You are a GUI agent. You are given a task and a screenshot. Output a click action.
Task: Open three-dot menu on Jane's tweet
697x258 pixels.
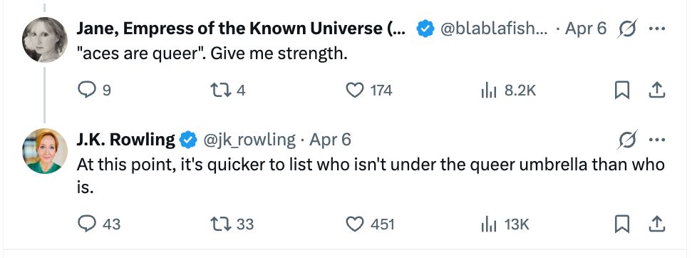point(657,29)
